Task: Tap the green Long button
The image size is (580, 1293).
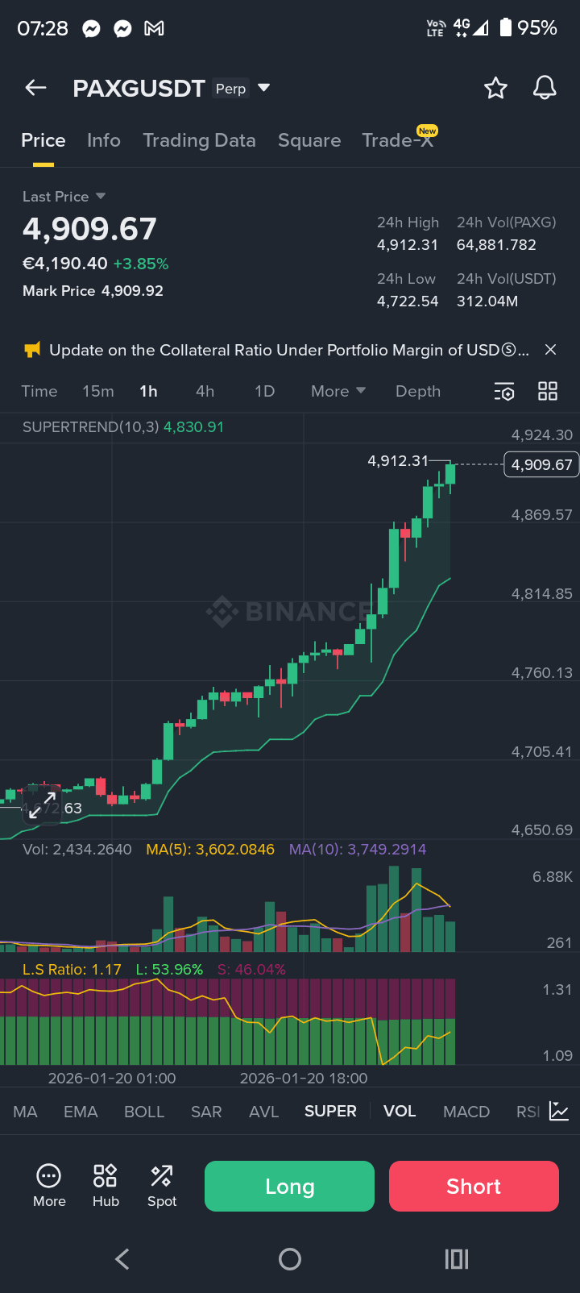Action: (289, 1186)
